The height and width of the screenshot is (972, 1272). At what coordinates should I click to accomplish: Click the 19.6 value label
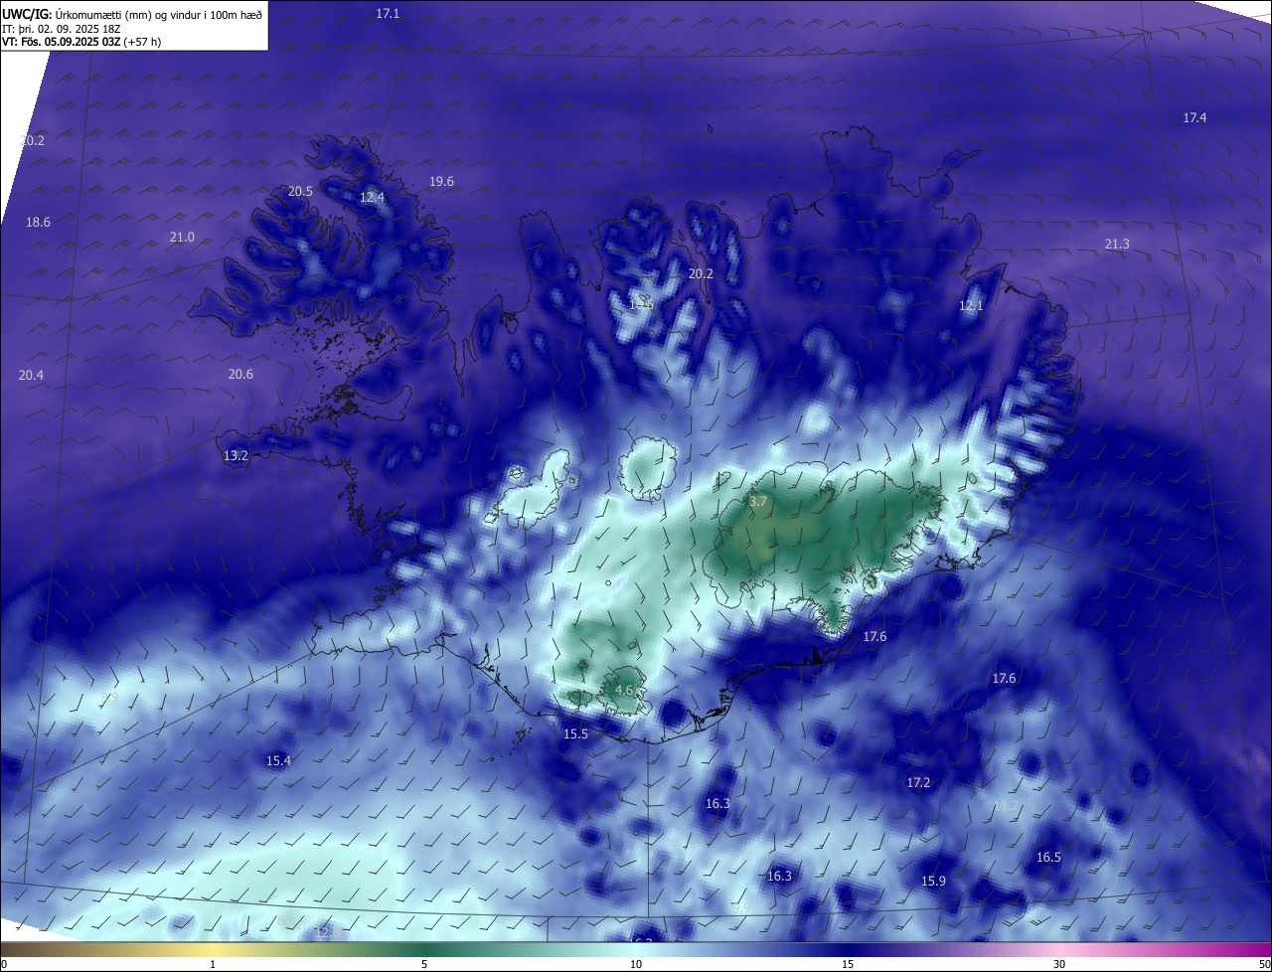click(441, 181)
